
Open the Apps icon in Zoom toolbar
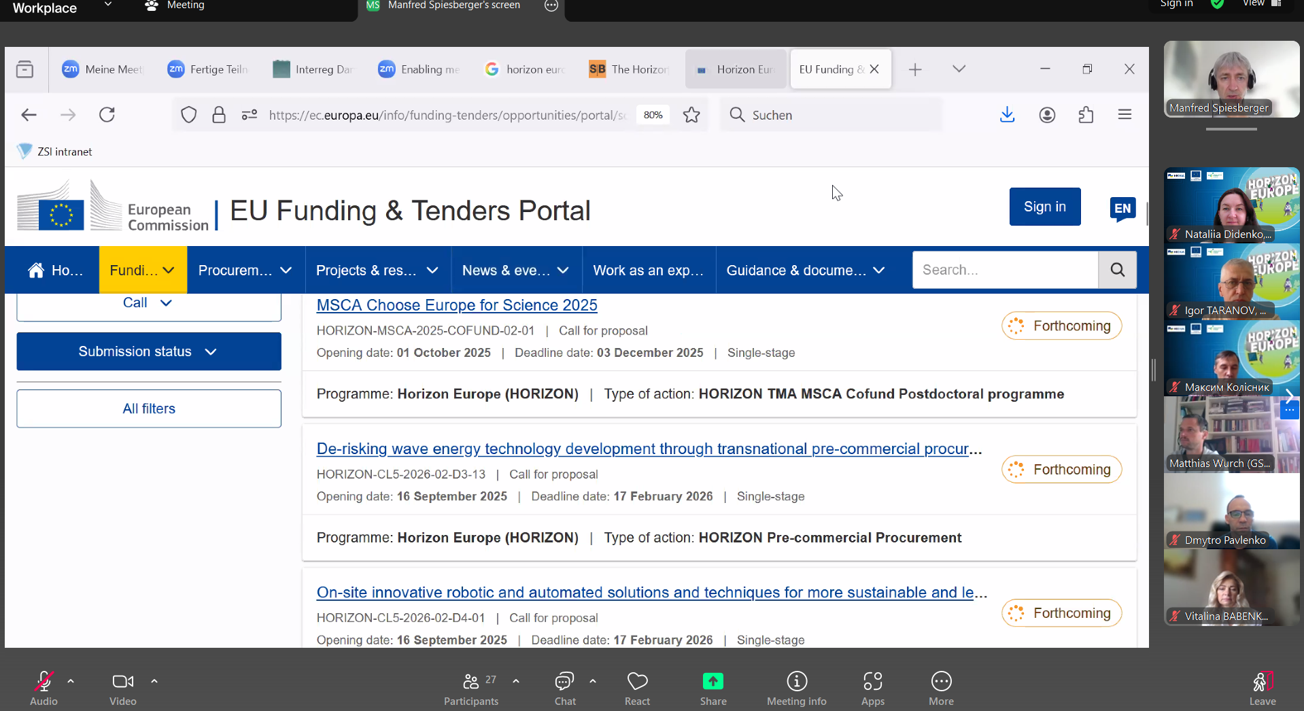point(872,682)
